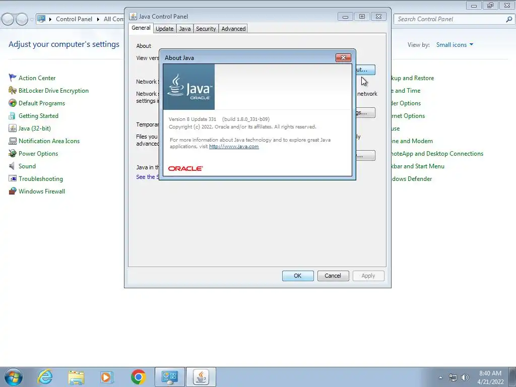
Task: Click the Network Settings... button
Action: coord(365,112)
